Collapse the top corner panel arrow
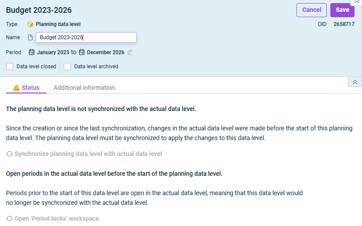Screen dimensions: 362x226 coord(357,2)
